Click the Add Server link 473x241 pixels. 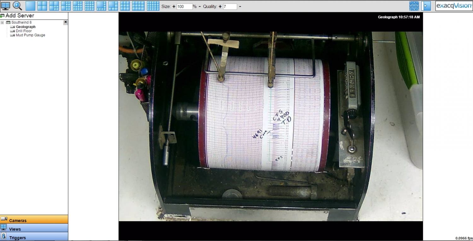click(20, 15)
